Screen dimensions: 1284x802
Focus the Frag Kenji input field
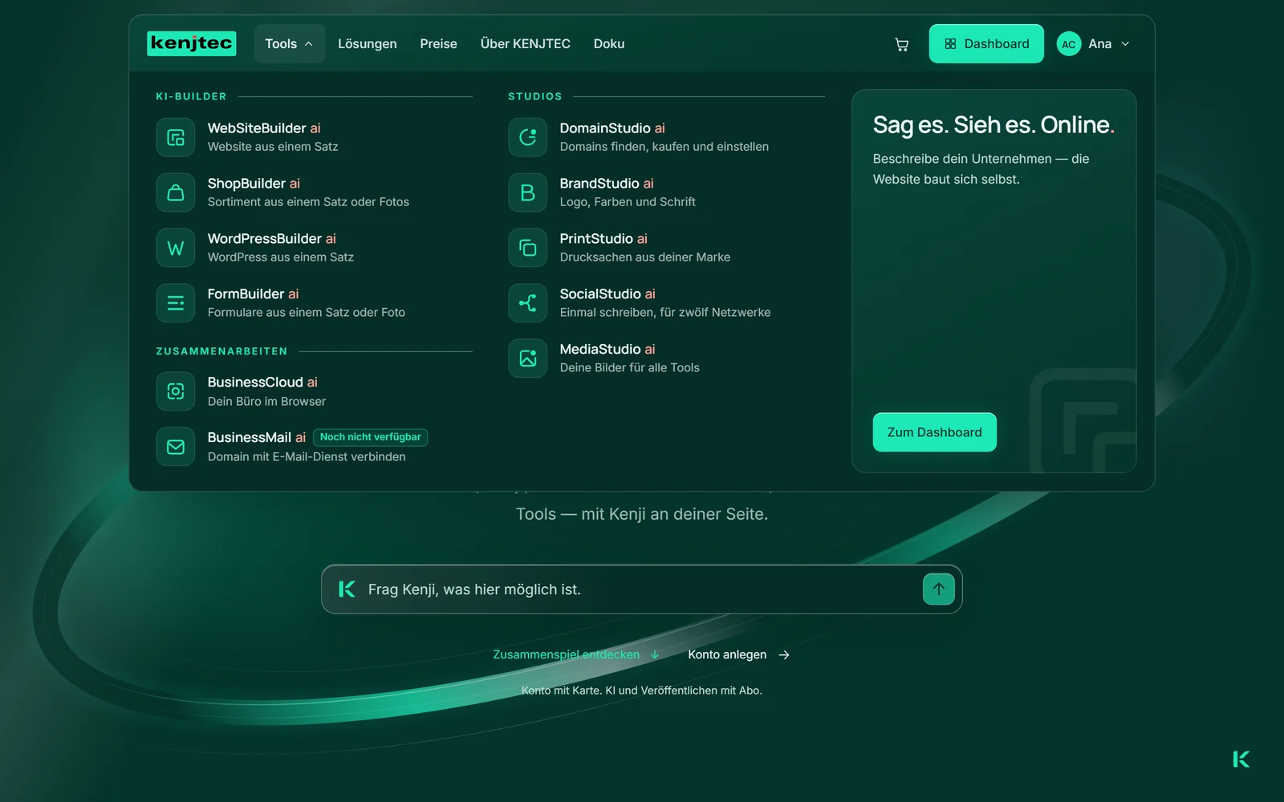point(640,589)
